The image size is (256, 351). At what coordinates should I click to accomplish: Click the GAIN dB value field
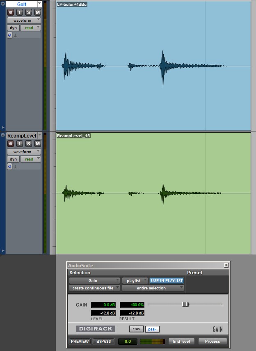tap(103, 305)
